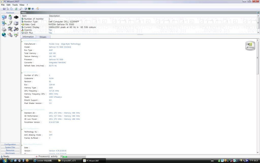
Task: Select the Video Card row
Action: [139, 24]
